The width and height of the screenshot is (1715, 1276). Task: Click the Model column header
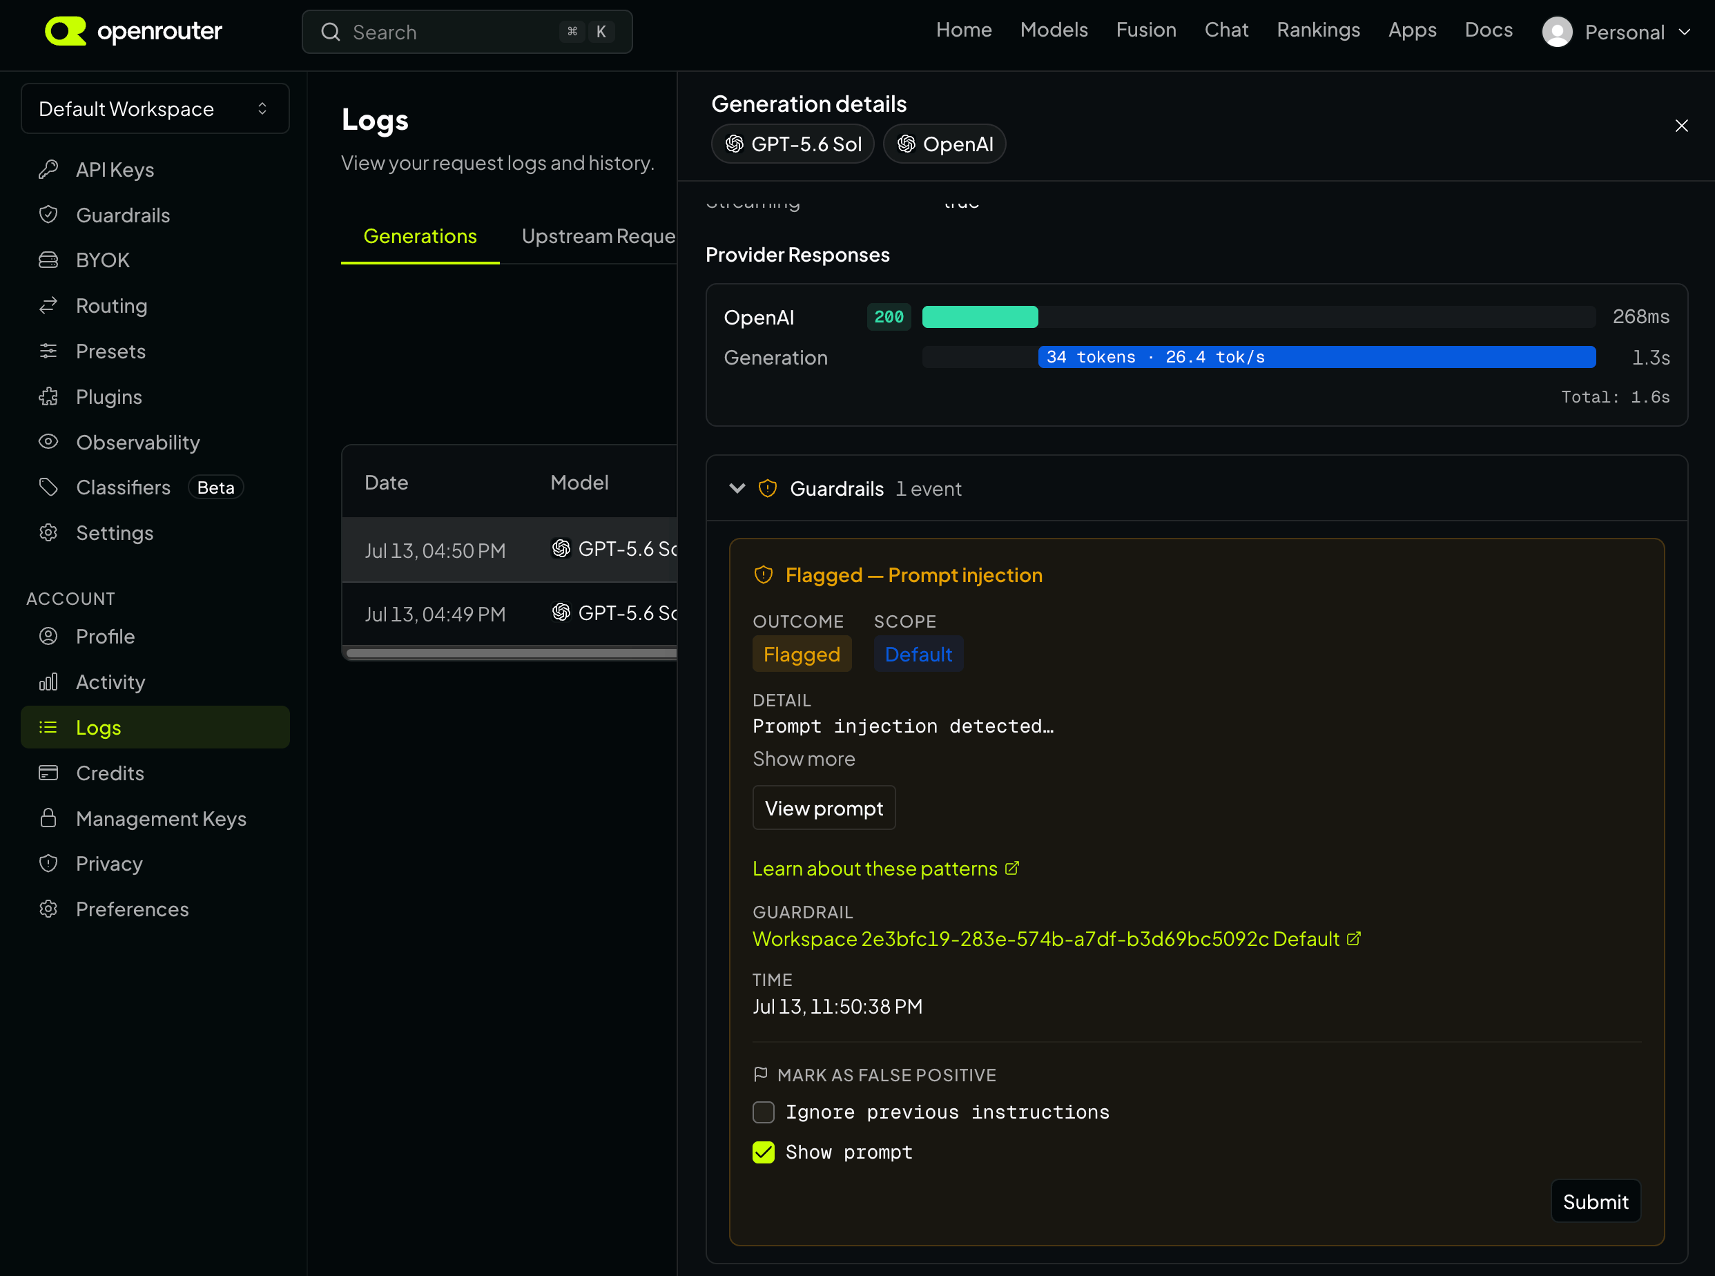(x=579, y=483)
